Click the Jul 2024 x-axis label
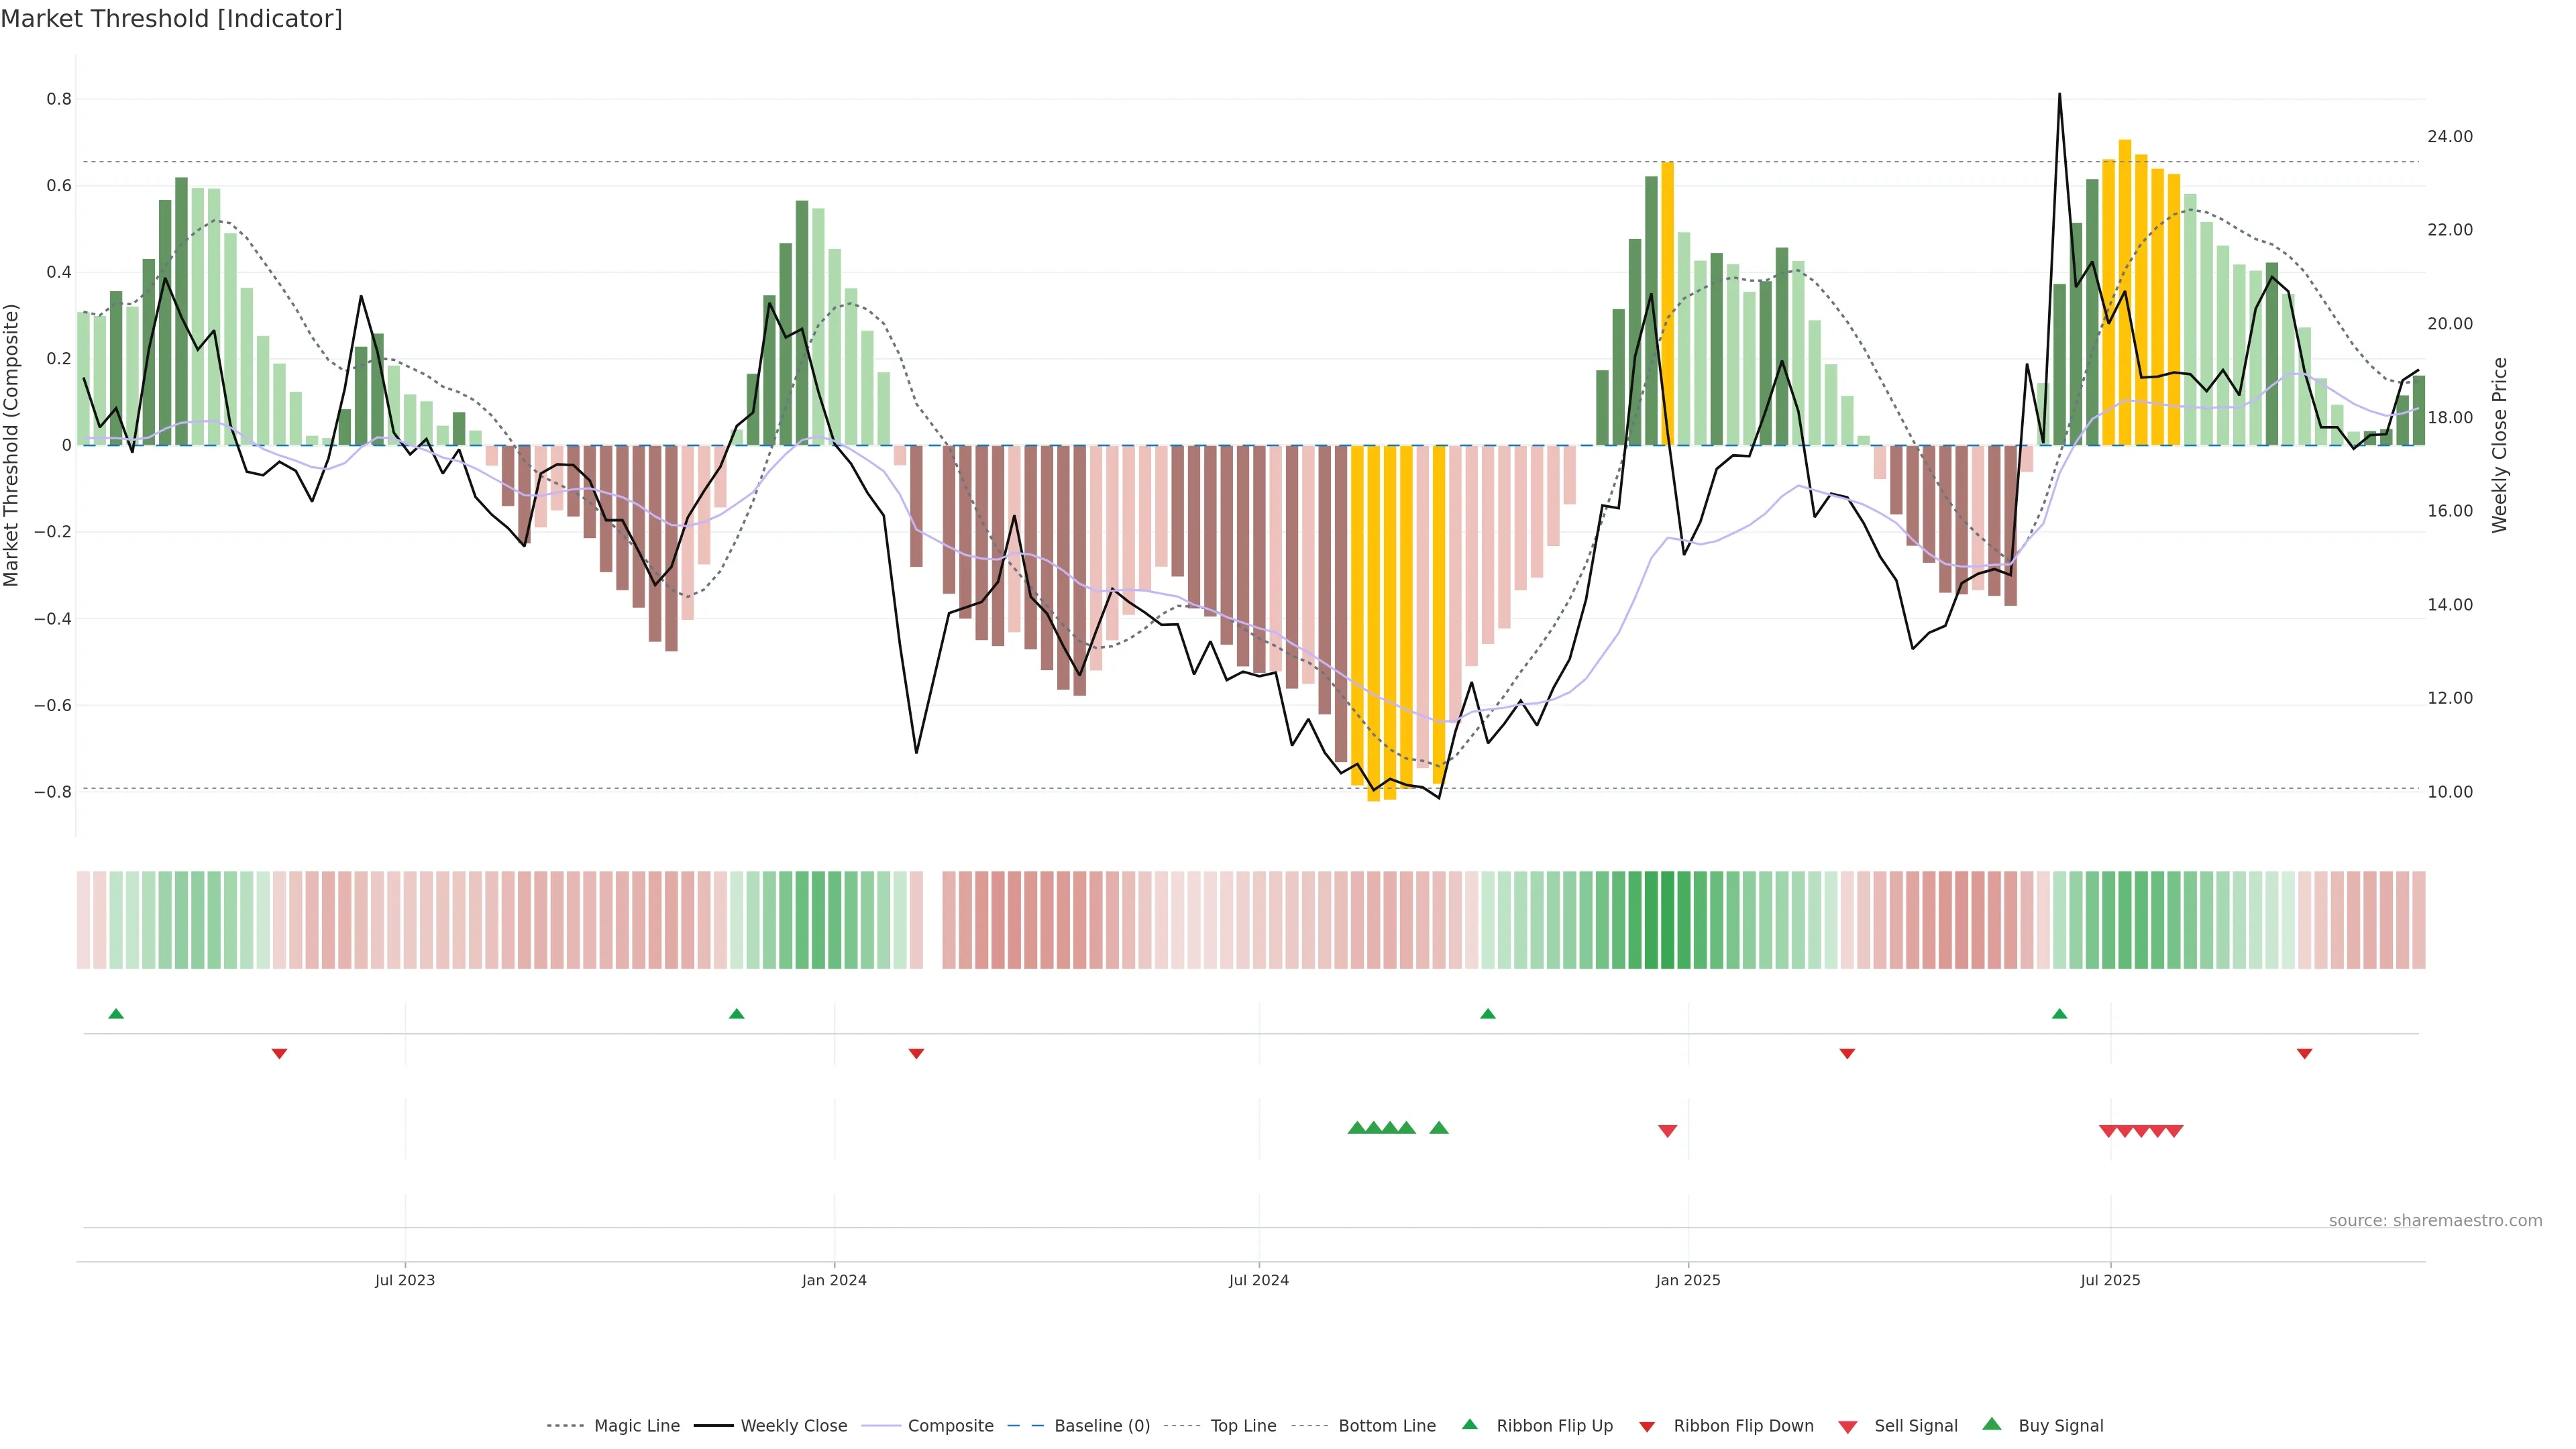 (x=1258, y=1280)
